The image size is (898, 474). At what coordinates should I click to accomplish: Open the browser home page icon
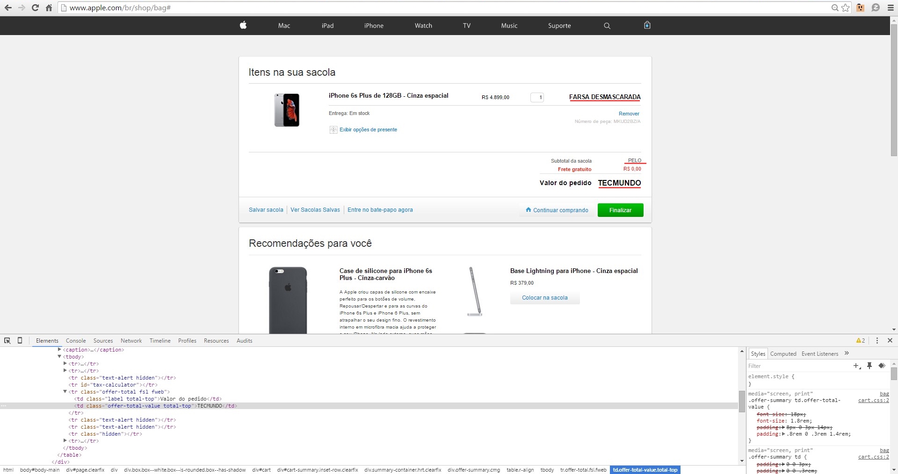click(x=49, y=7)
